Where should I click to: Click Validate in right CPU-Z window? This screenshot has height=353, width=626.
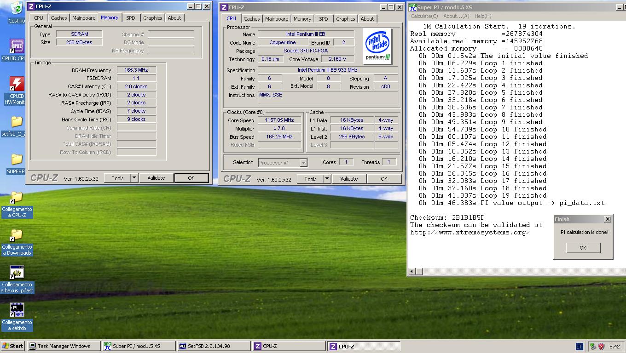click(349, 179)
